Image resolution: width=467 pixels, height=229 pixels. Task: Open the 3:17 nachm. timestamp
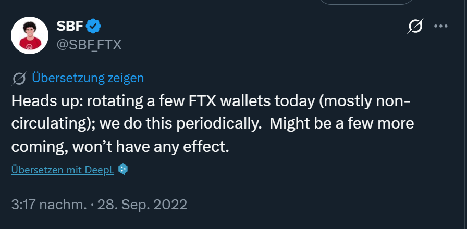tap(49, 204)
